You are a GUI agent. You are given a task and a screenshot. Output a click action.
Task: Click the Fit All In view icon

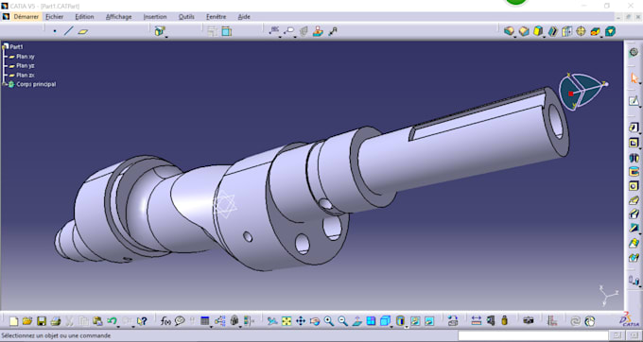(287, 321)
